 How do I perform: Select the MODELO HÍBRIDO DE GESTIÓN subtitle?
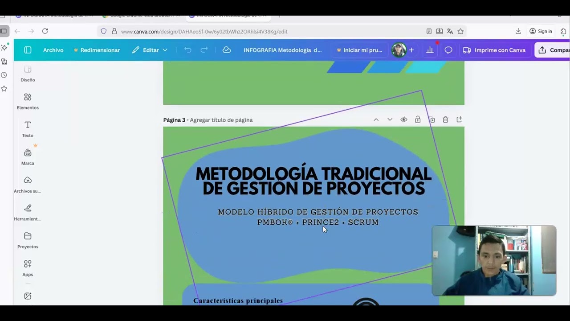[x=318, y=212]
